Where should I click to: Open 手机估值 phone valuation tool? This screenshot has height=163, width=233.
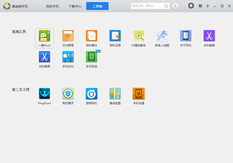[138, 93]
